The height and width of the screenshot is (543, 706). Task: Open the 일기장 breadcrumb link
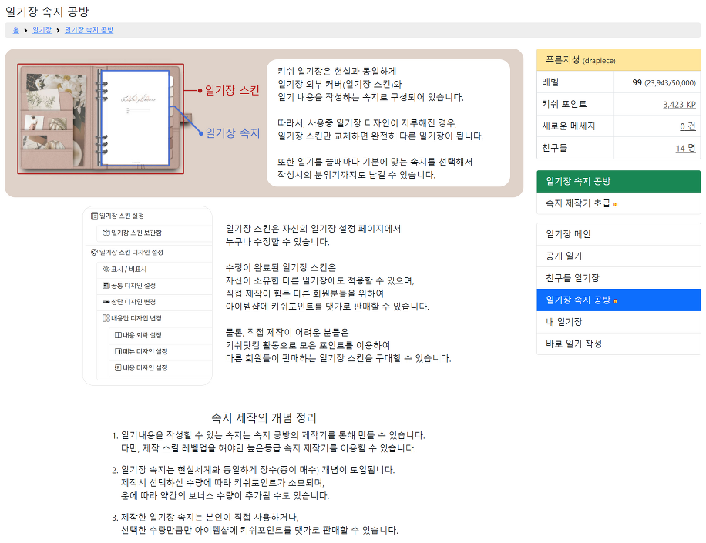[42, 30]
